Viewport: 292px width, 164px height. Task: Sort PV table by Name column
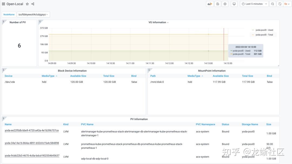pos(8,124)
